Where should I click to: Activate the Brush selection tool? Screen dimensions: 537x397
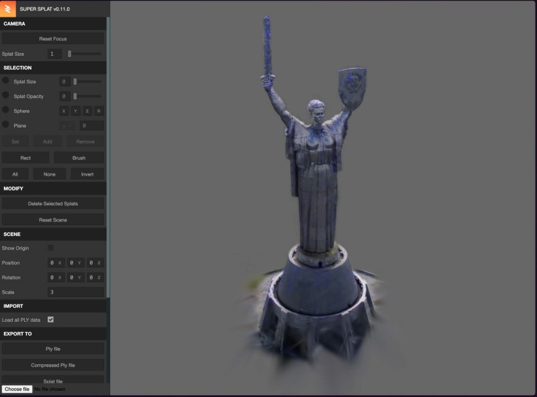coord(79,158)
